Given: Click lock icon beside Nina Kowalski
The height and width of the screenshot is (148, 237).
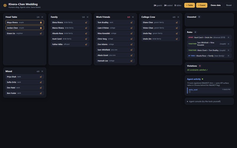Looking at the screenshot, I should (131, 33).
